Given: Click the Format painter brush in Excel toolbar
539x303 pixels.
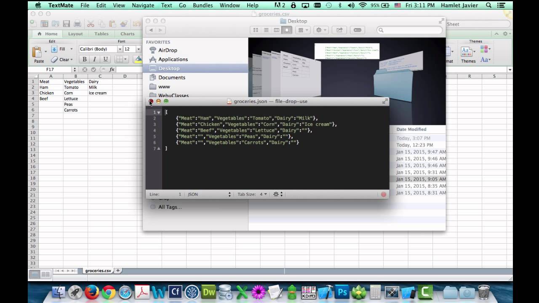Looking at the screenshot, I should [x=123, y=24].
